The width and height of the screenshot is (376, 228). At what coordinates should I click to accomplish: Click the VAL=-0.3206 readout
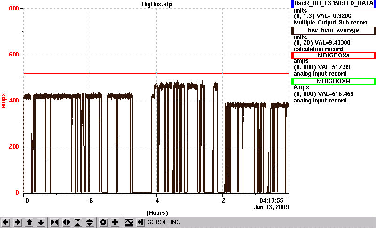pos(334,16)
